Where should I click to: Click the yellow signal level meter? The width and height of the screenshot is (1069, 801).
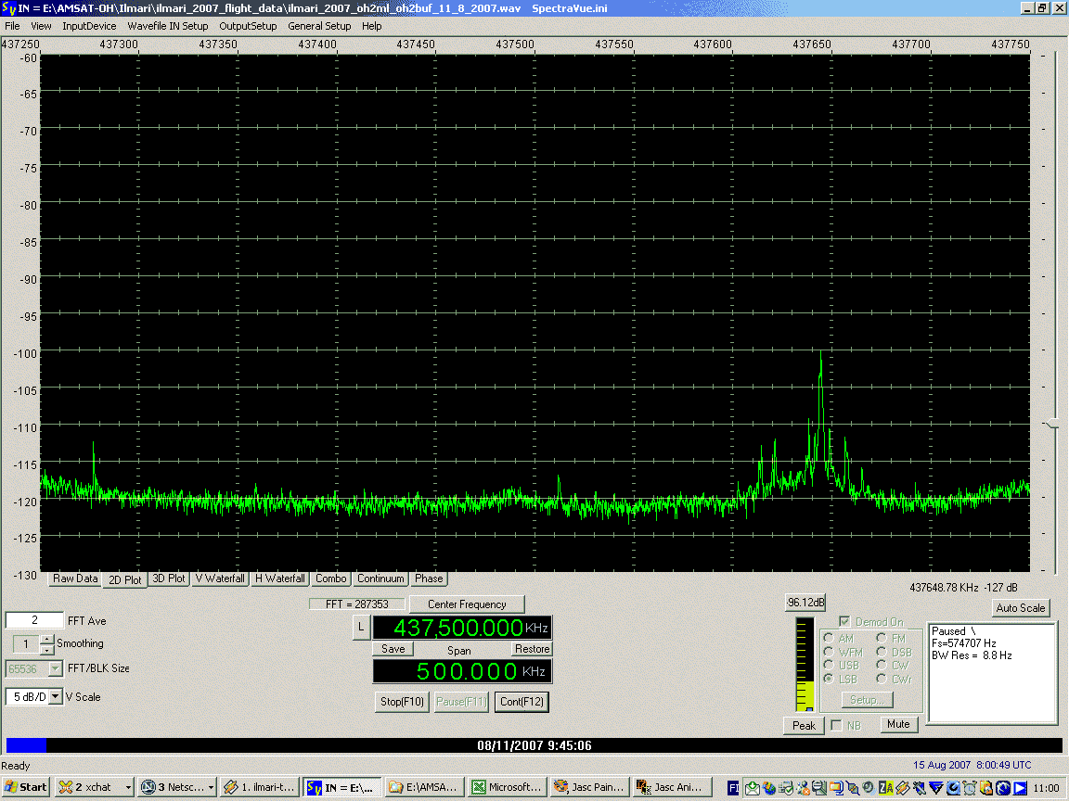point(805,665)
